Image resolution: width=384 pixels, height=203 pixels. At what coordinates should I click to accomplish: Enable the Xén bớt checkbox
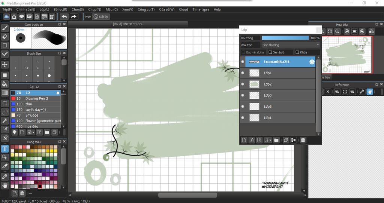click(270, 52)
